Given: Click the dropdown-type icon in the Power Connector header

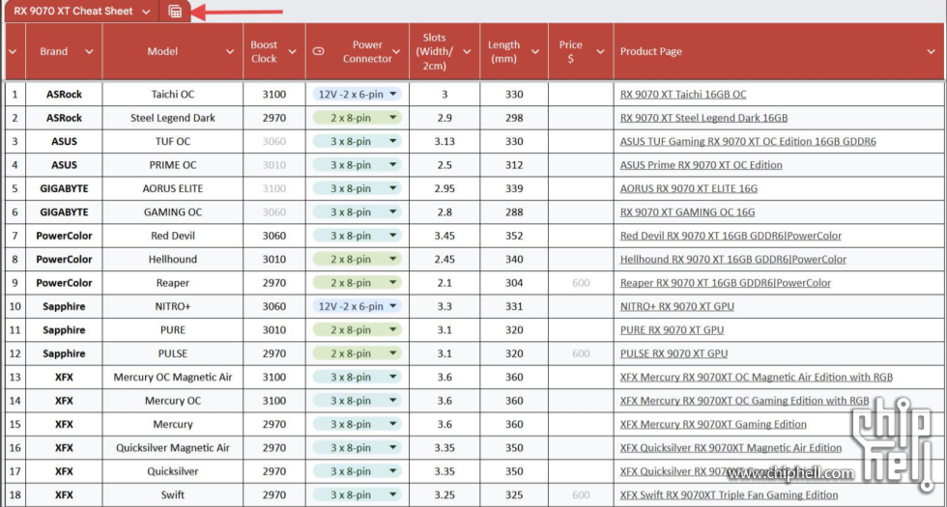Looking at the screenshot, I should (318, 52).
